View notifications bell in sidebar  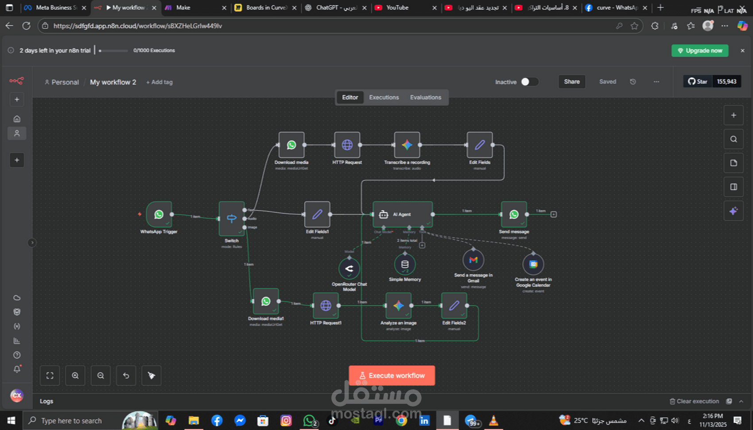(17, 369)
